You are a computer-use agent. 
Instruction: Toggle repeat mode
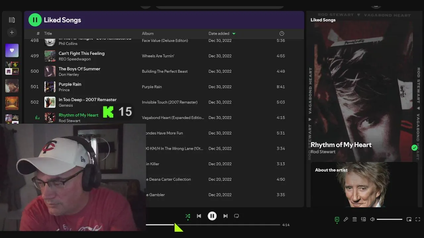coord(237,216)
